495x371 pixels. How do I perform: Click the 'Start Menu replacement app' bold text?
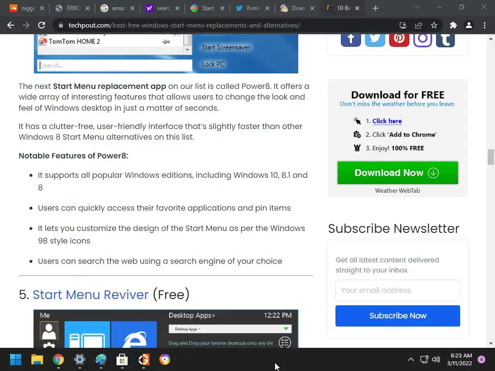(109, 86)
